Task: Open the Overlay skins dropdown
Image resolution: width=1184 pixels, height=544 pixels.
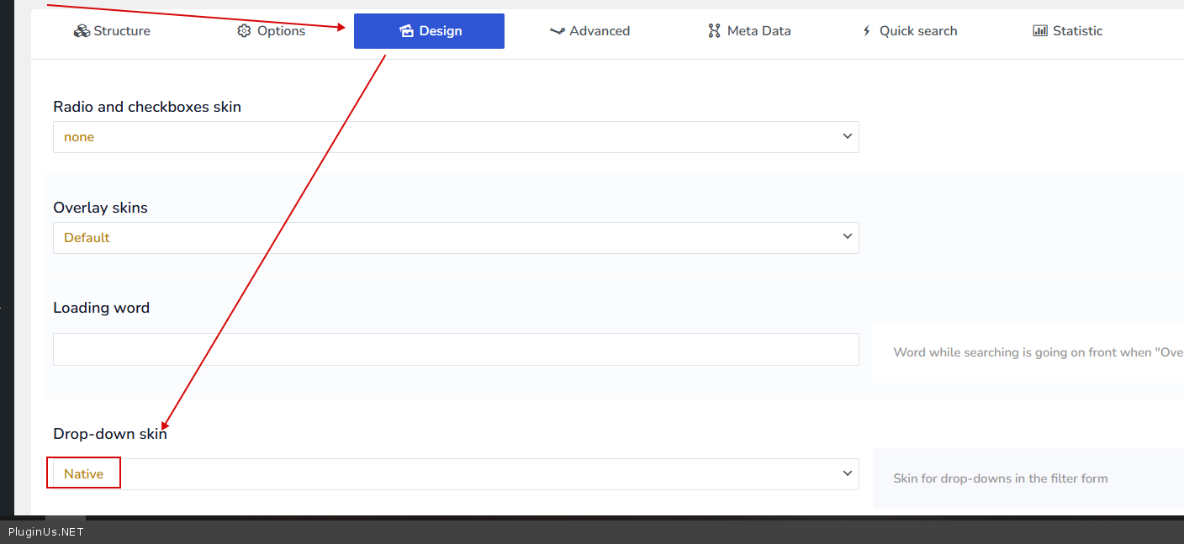Action: 455,238
